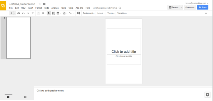The image size is (213, 101).
Task: Start slideshow with Present button
Action: coord(174,7)
